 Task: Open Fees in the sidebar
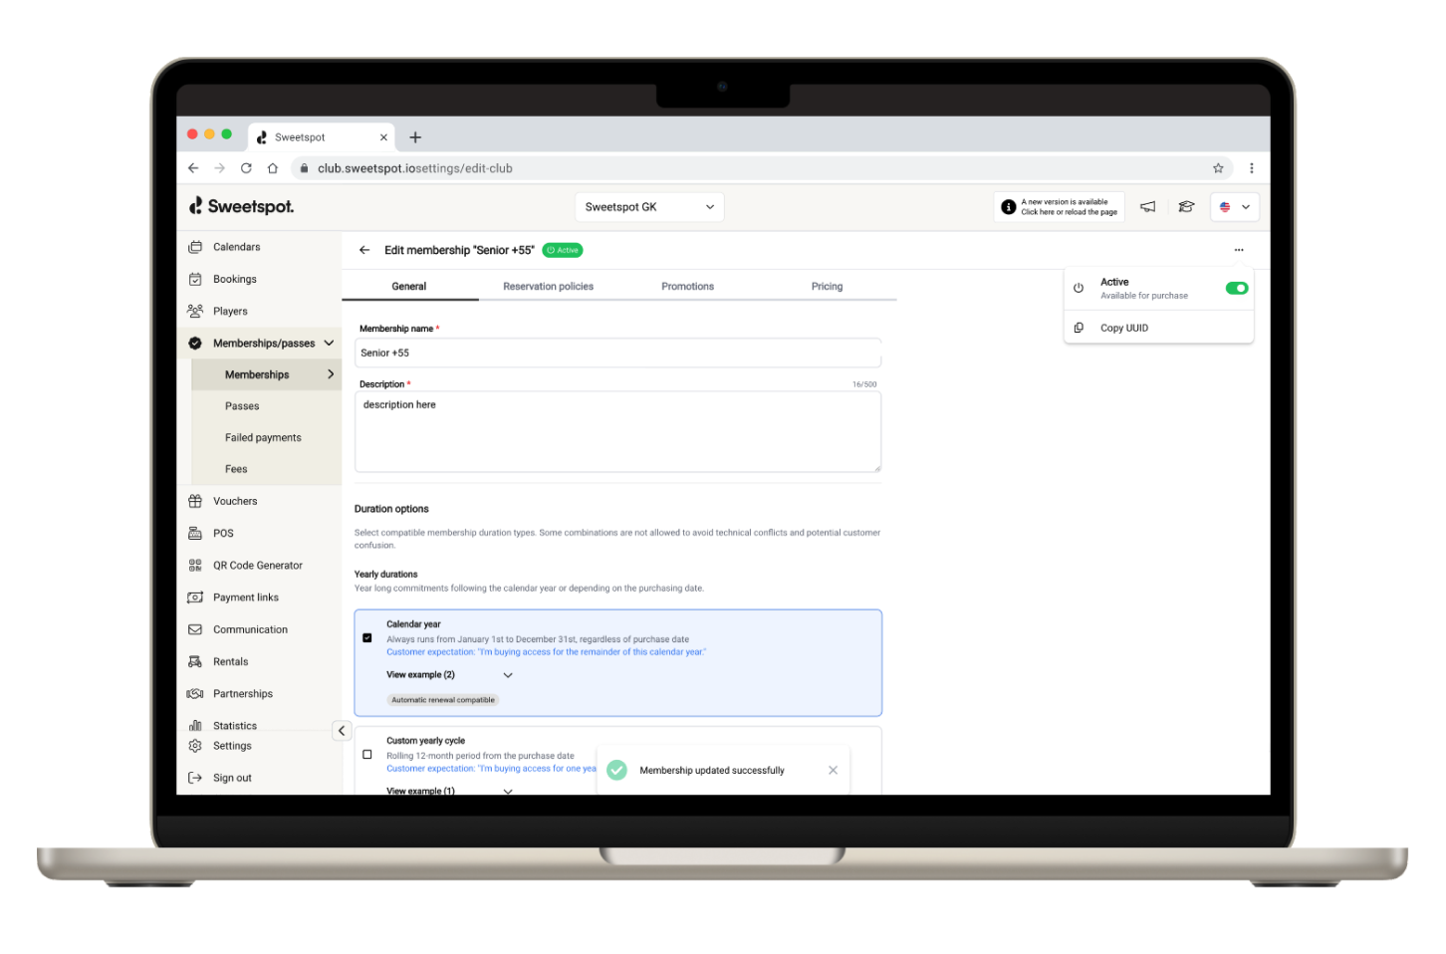tap(236, 469)
